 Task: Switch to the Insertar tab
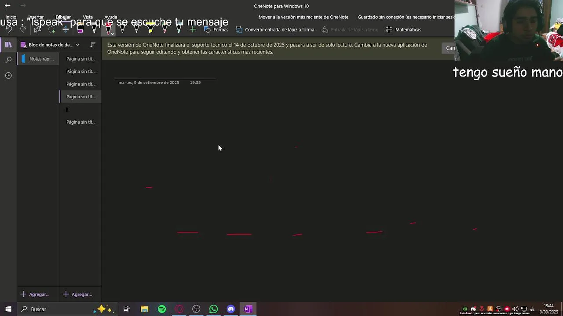36,17
